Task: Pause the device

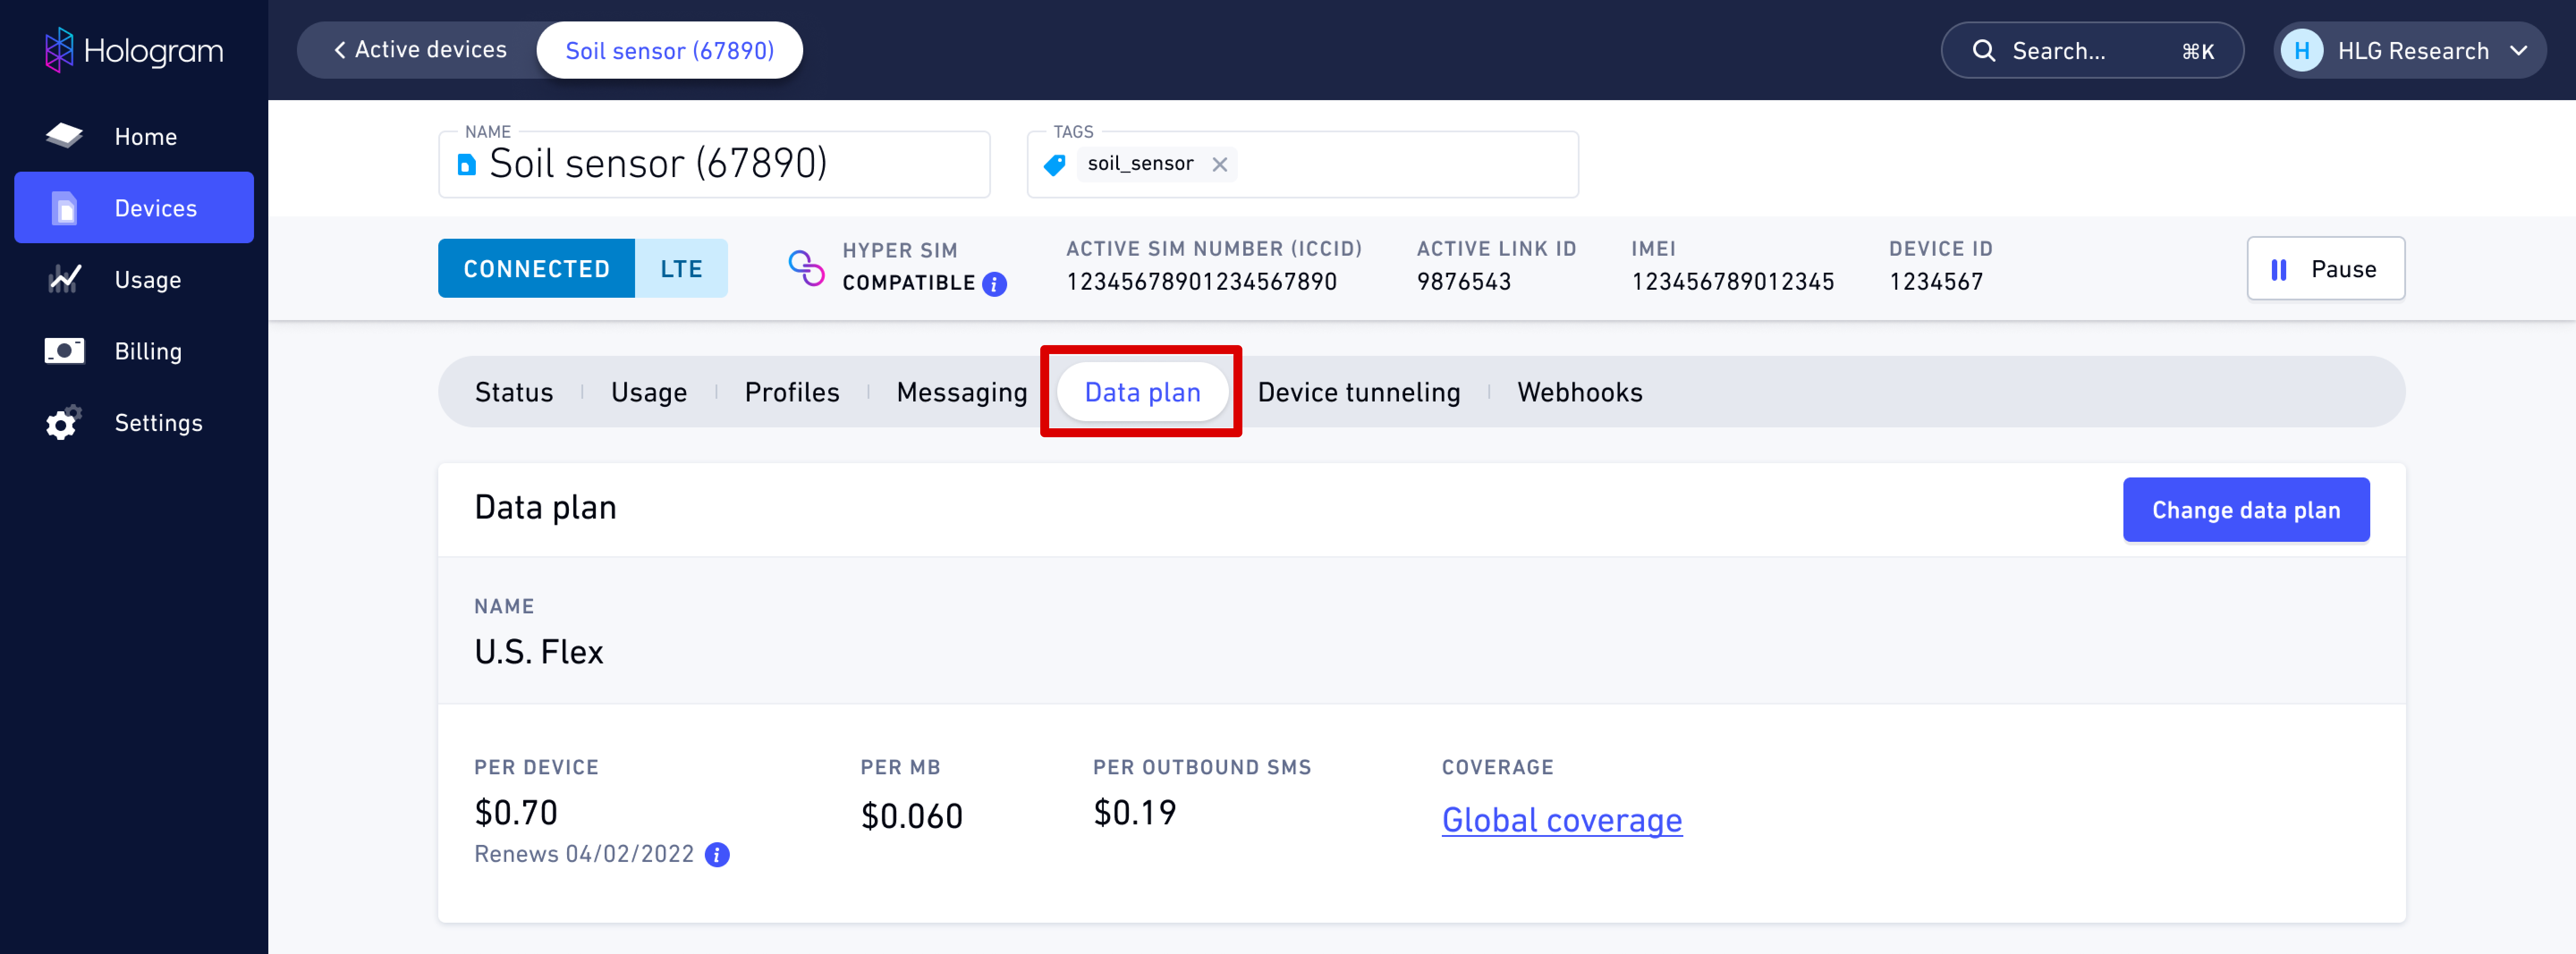Action: (x=2325, y=269)
